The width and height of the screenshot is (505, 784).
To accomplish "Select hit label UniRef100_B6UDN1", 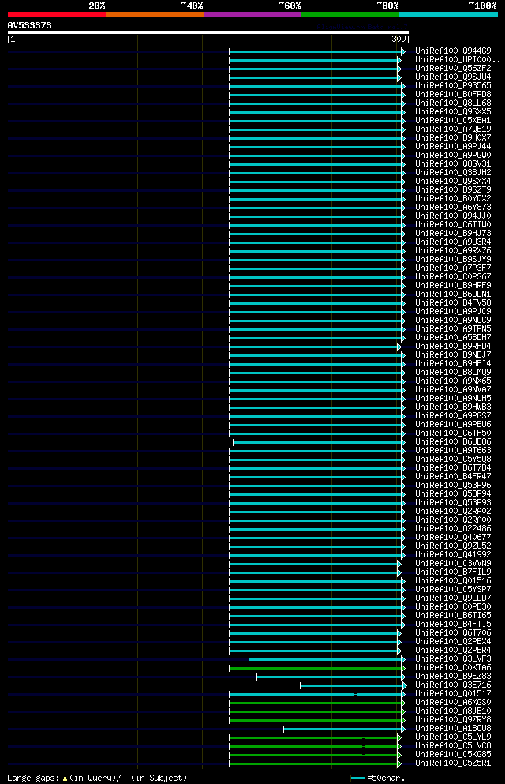I will click(453, 294).
